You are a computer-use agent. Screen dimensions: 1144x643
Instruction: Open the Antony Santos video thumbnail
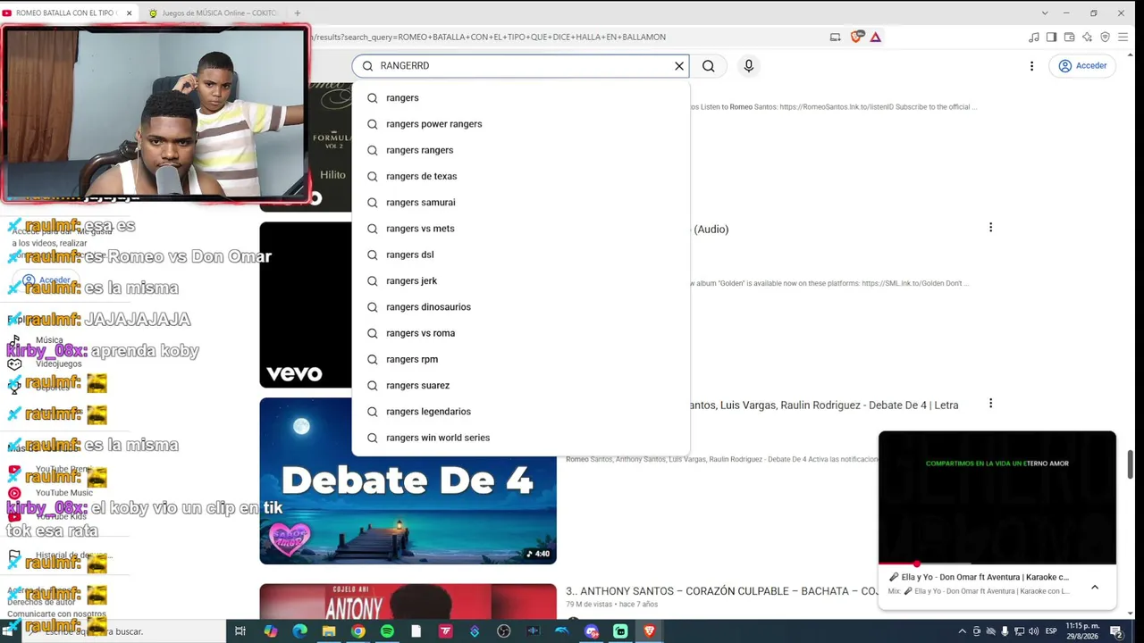(408, 601)
